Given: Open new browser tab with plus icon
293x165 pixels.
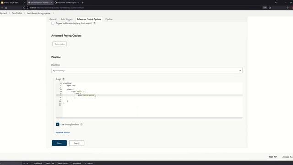Looking at the screenshot, I should point(82,3).
